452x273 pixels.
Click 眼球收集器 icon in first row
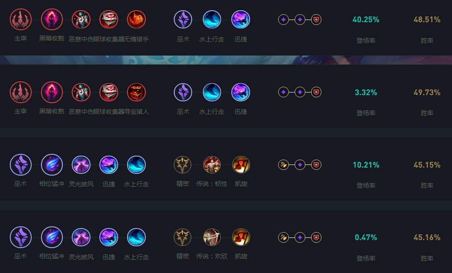click(109, 20)
